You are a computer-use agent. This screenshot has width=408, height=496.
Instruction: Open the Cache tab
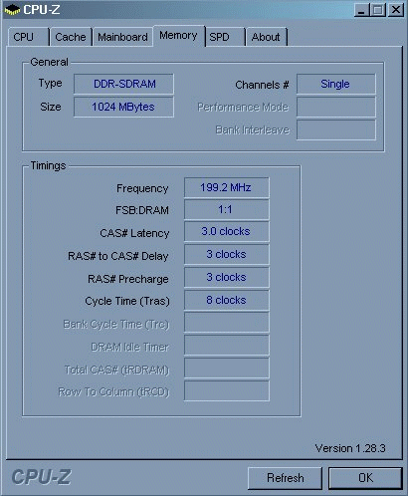tap(71, 37)
